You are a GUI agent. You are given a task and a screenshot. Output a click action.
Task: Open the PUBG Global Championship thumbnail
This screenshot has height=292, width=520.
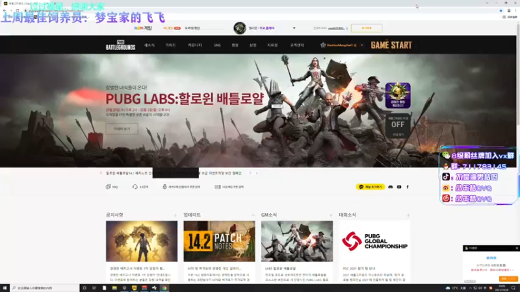pyautogui.click(x=375, y=241)
